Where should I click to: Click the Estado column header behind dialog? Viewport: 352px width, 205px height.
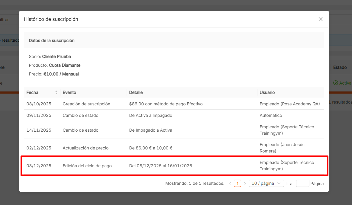click(x=340, y=67)
